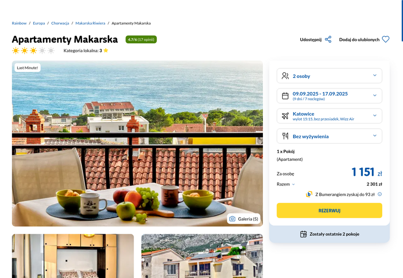Image resolution: width=403 pixels, height=278 pixels.
Task: Expand the 09.09.2025 - 17.09.2025 date selector
Action: pos(329,96)
